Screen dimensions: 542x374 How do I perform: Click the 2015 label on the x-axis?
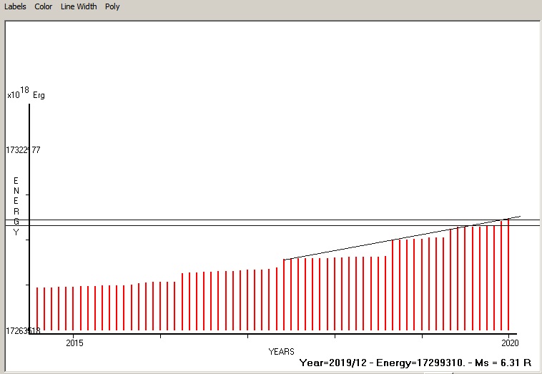[x=74, y=343]
